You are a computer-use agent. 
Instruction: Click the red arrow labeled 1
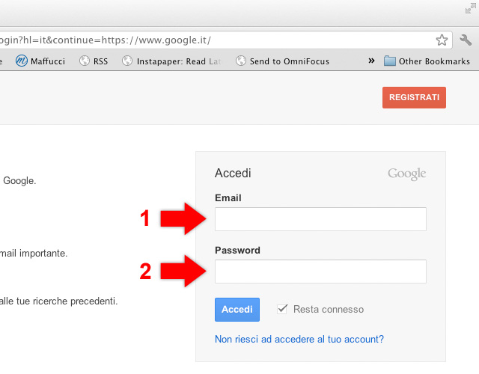[x=185, y=218]
